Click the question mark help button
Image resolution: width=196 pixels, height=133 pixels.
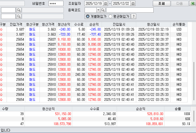click(x=134, y=16)
